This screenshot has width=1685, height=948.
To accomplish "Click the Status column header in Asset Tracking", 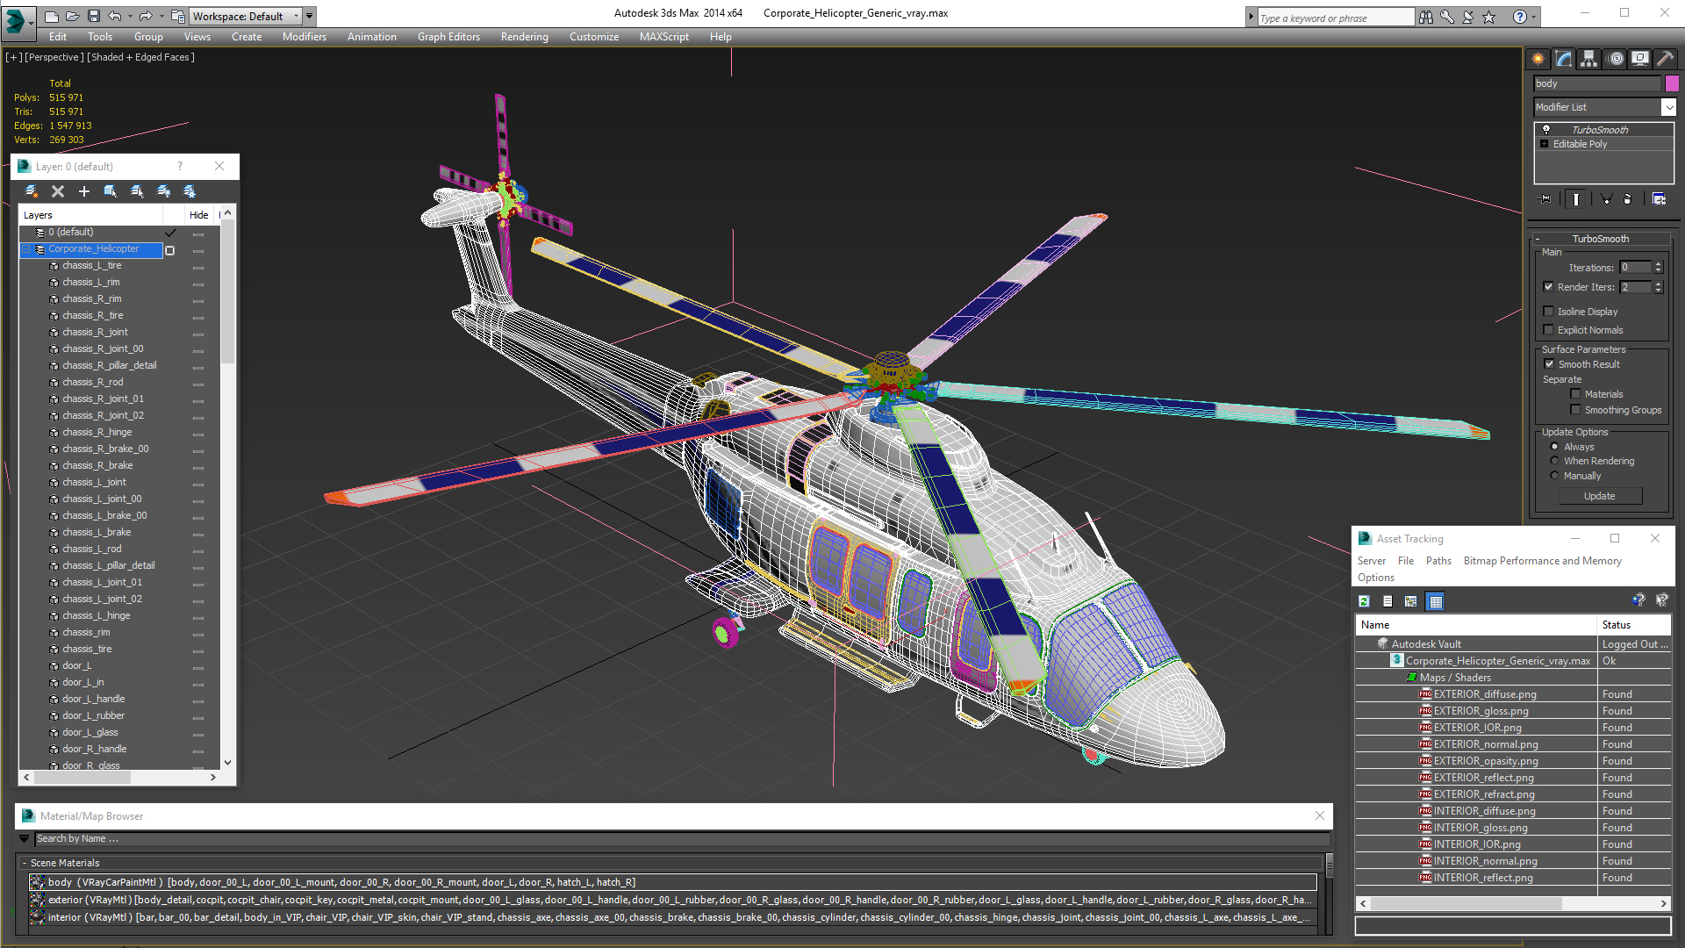I will 1634,625.
